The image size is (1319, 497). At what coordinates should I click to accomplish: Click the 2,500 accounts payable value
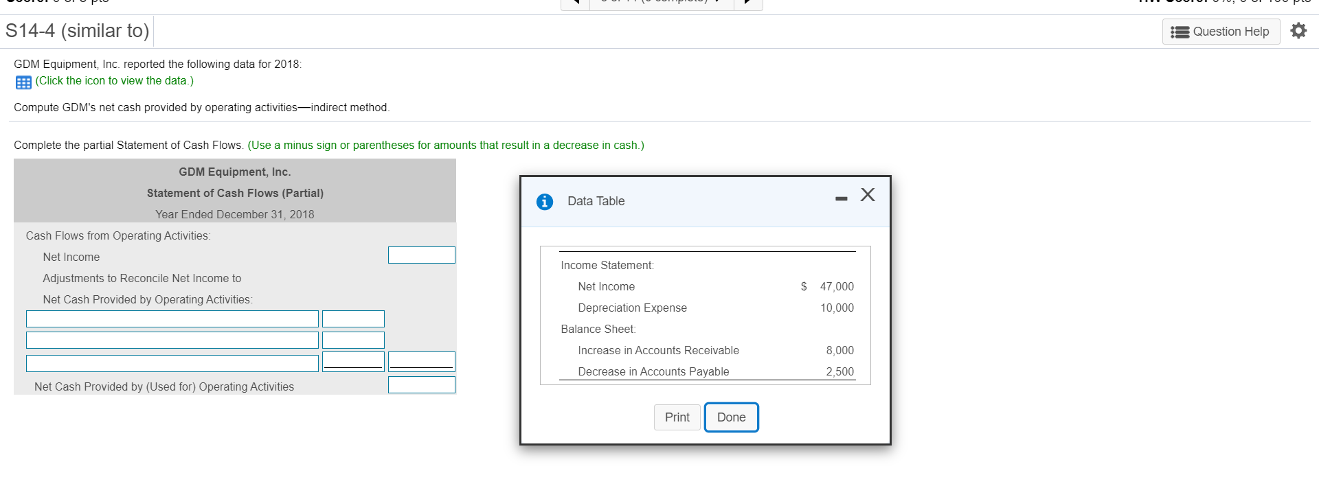tap(839, 372)
